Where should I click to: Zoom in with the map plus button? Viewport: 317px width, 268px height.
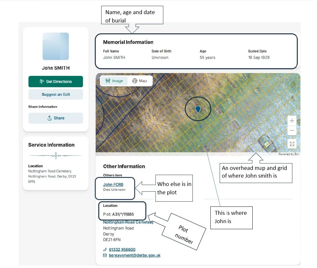292,121
